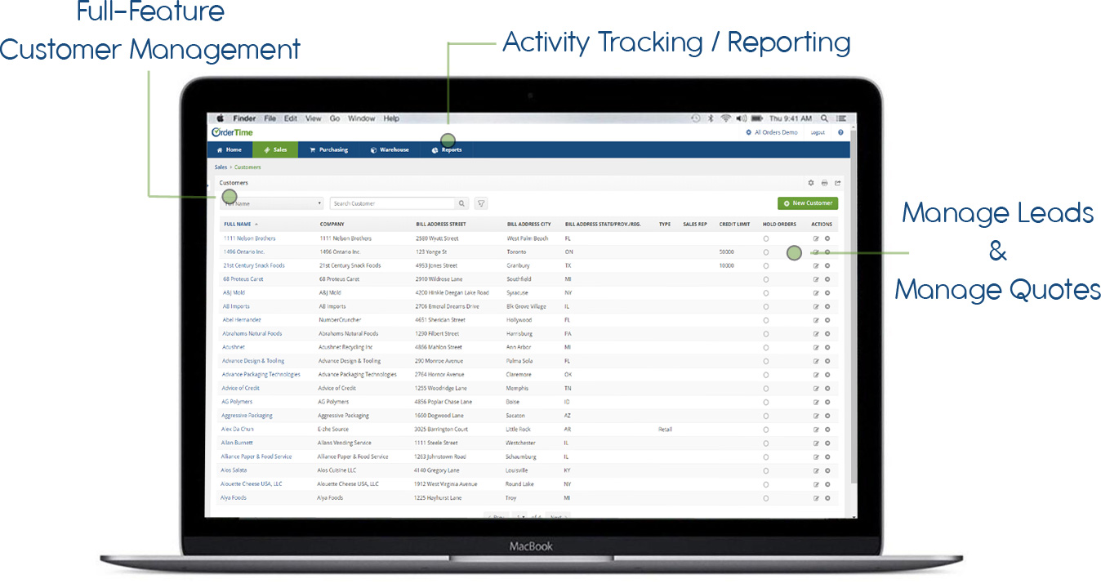Toggle Hold Orders for Alex Da Chun
The width and height of the screenshot is (1101, 588).
[765, 430]
